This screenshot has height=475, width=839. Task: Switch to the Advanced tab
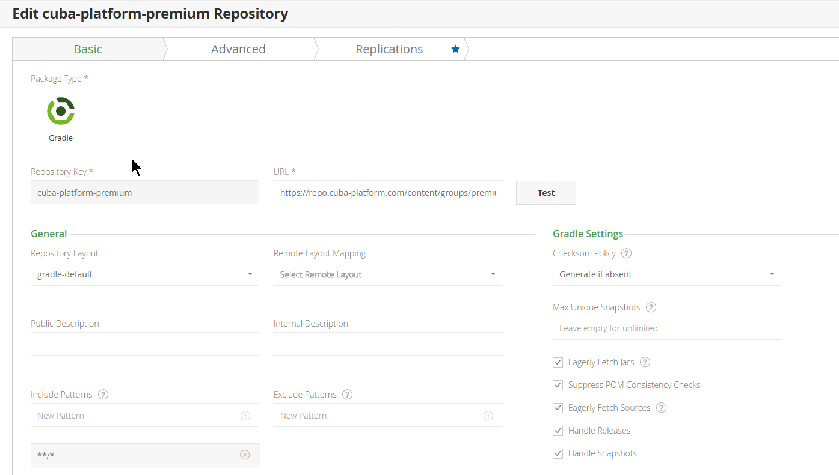click(x=238, y=49)
